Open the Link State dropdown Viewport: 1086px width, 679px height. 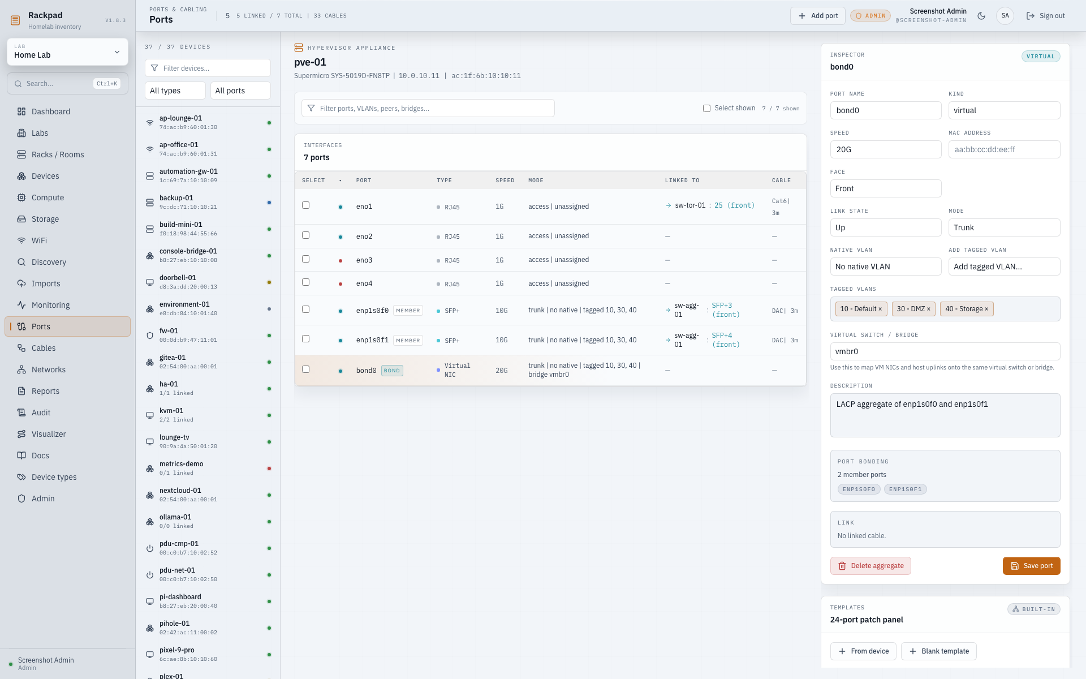[x=886, y=227]
